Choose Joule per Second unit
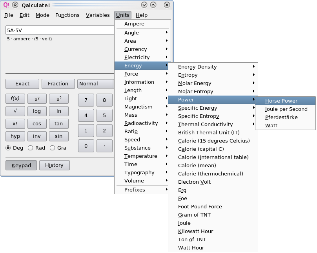This screenshot has height=253, width=317. pos(285,109)
